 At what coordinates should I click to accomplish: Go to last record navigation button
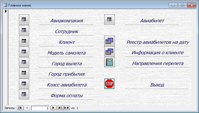pyautogui.click(x=60, y=108)
